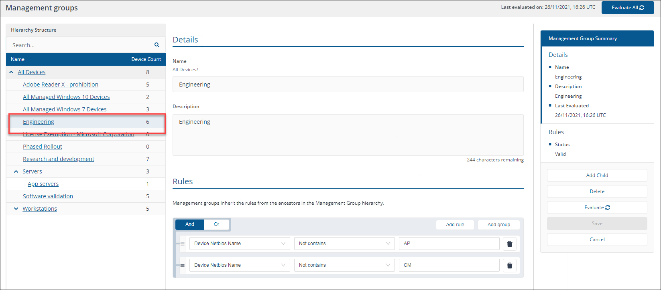This screenshot has width=661, height=290.
Task: Click the drag handle of the CM rule
Action: 182,265
